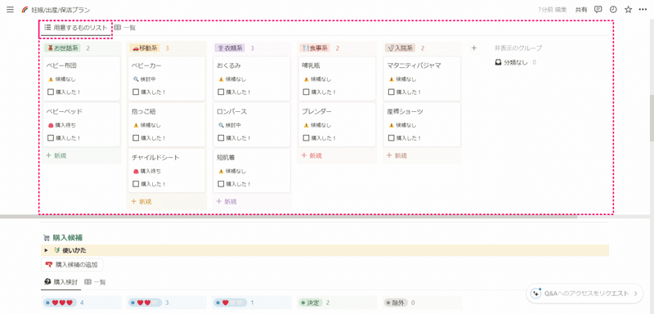Add new item under お世話系 with 新規
This screenshot has height=314, width=654.
tap(56, 155)
